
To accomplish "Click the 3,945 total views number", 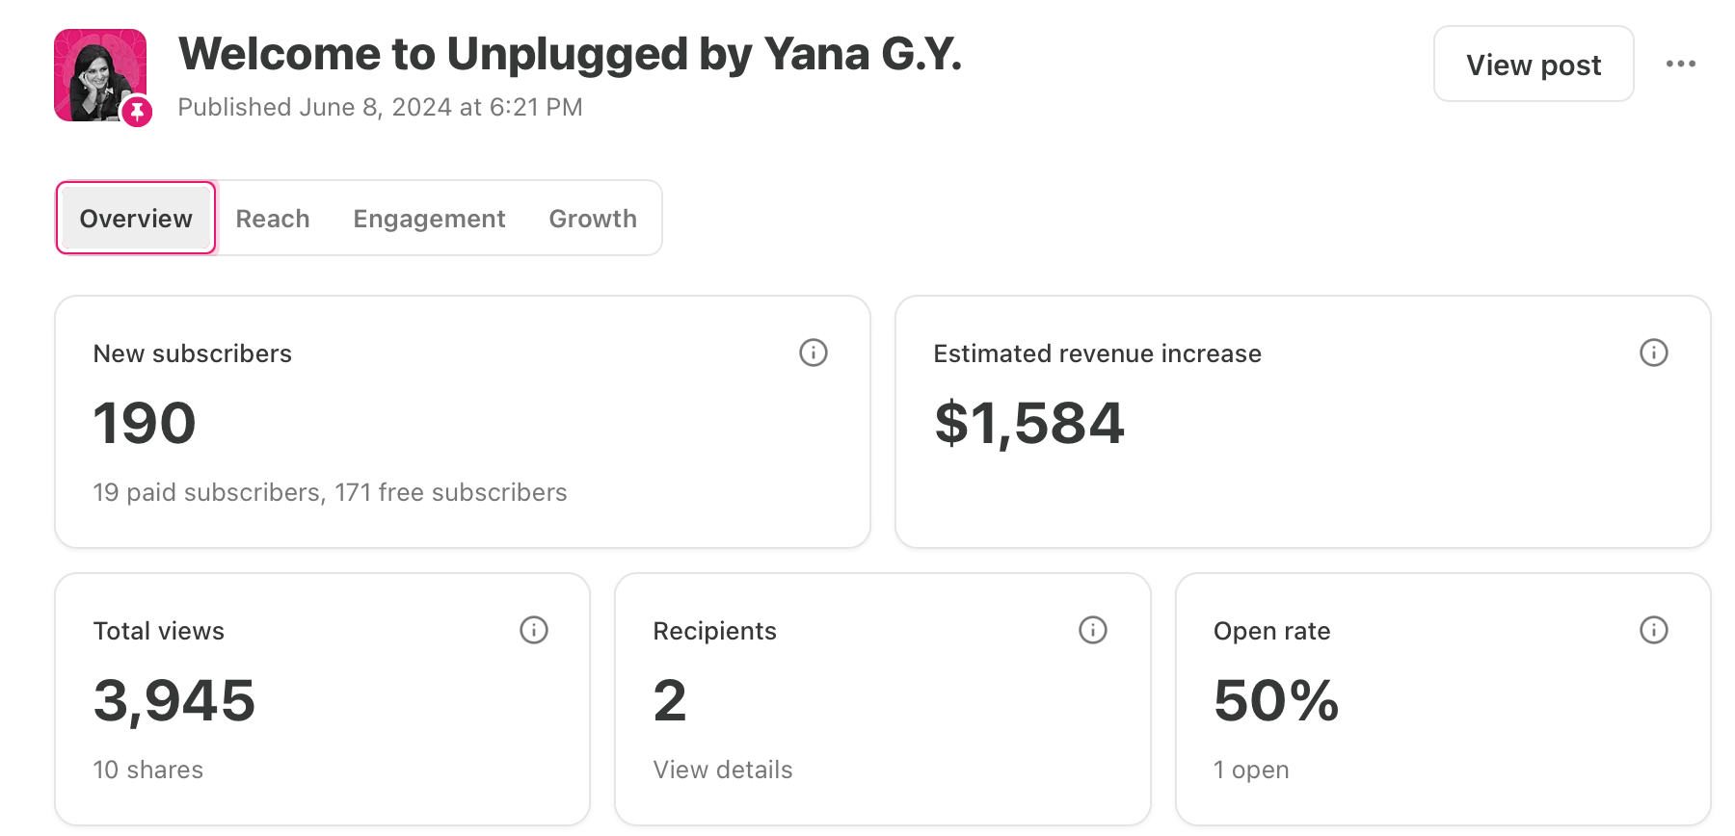I will coord(174,700).
